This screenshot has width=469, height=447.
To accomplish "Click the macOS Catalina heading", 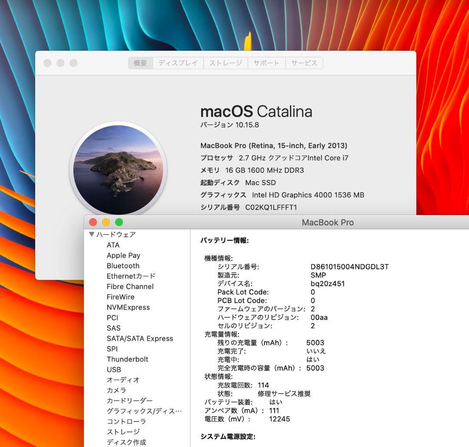I will pyautogui.click(x=256, y=111).
